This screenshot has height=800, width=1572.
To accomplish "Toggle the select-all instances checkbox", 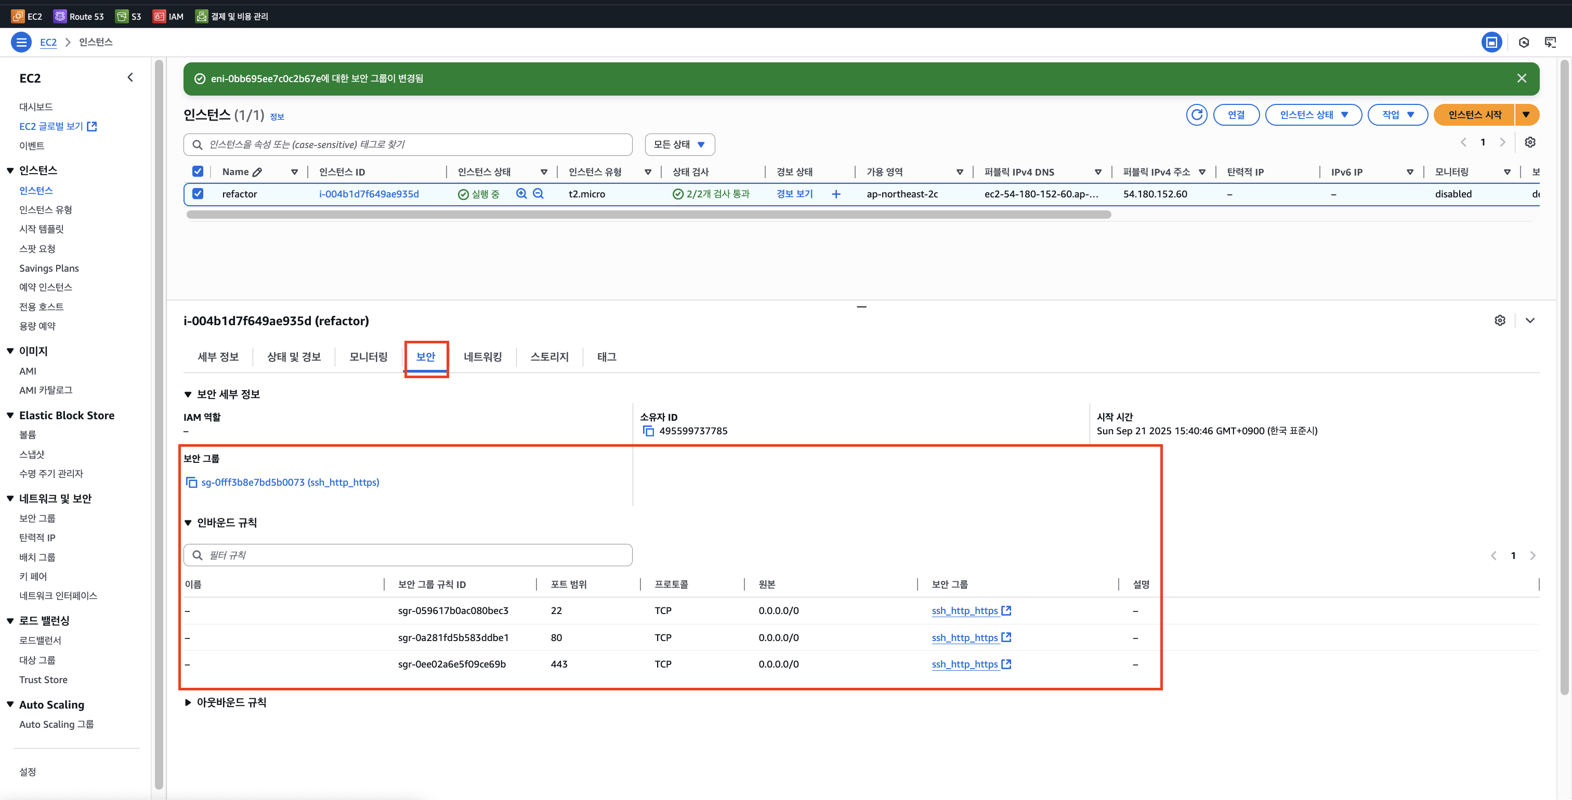I will [x=198, y=171].
